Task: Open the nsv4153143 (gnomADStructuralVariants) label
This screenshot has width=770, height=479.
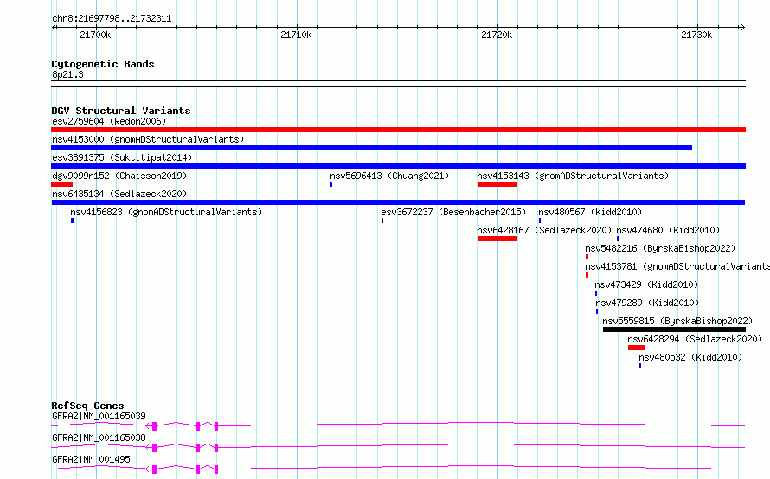Action: (573, 176)
